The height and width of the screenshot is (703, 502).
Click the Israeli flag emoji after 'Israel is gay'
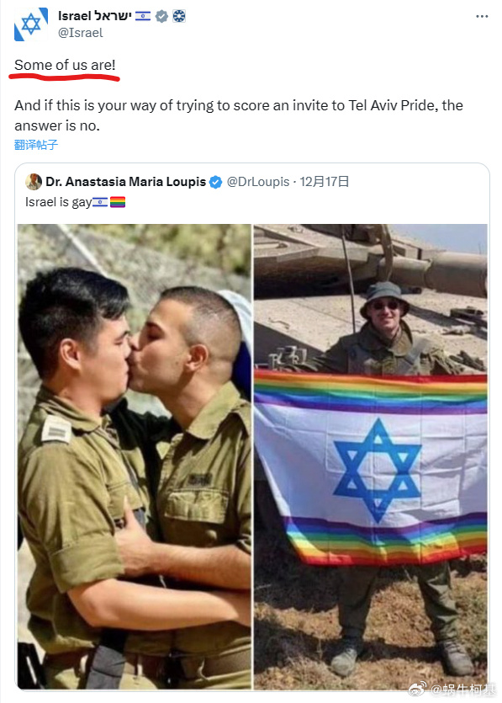click(x=100, y=202)
